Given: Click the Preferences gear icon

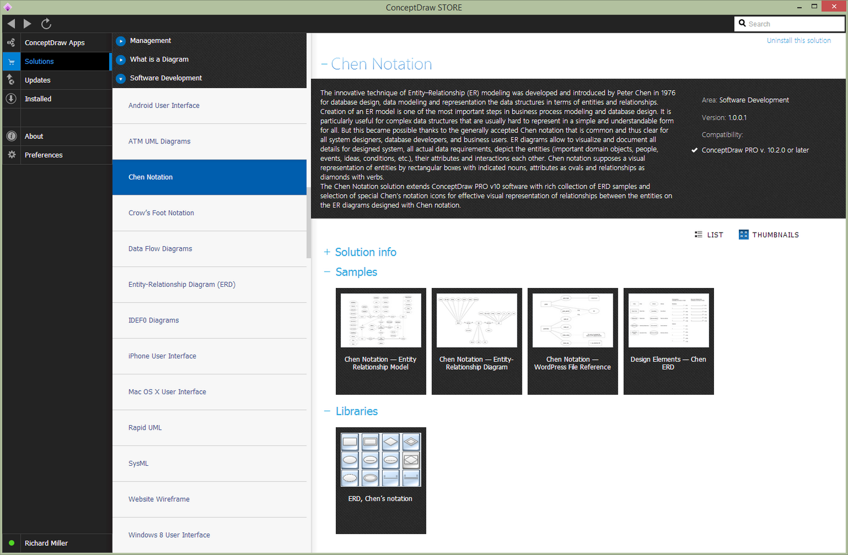Looking at the screenshot, I should click(11, 155).
